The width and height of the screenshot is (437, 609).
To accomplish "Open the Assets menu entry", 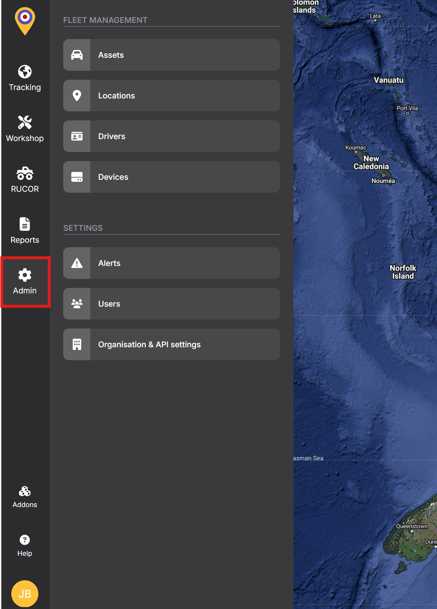I will (172, 55).
